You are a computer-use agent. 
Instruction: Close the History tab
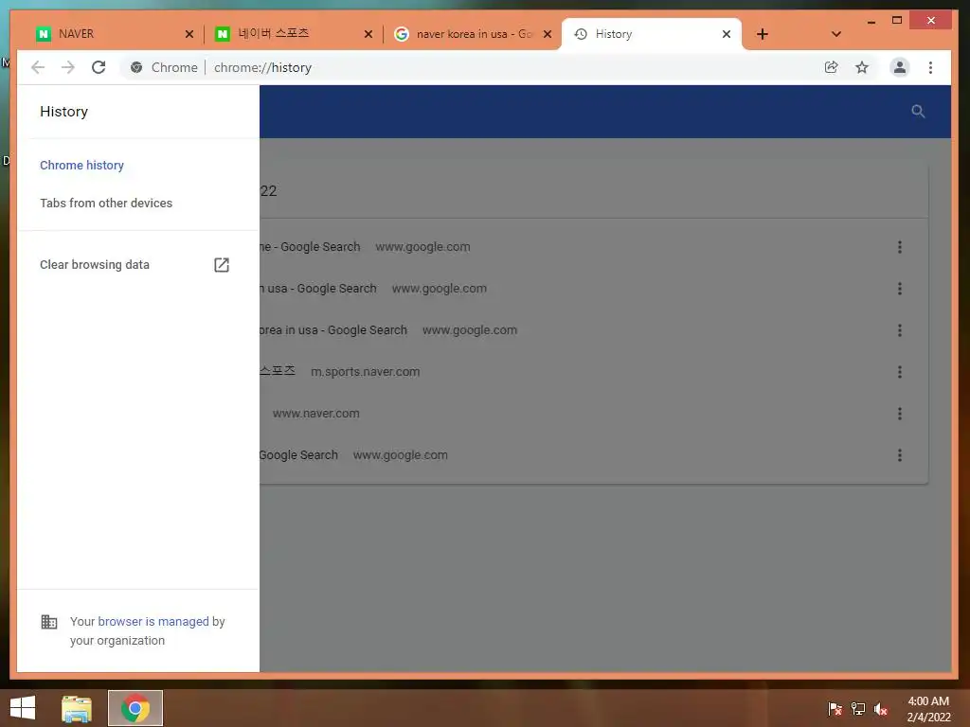point(727,34)
